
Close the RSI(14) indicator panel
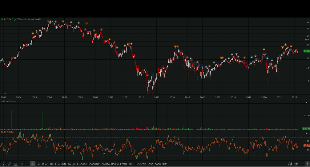pos(307,133)
